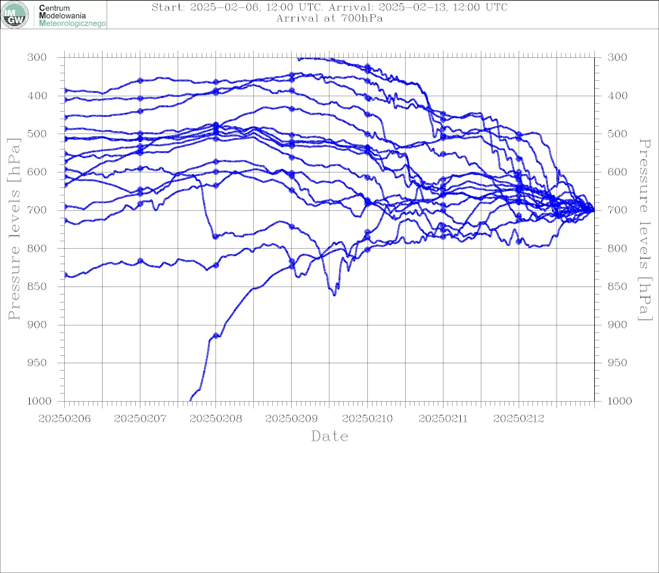Click the right 'Pressure levels [hPa]' axis title
Image resolution: width=659 pixels, height=573 pixels.
point(645,230)
